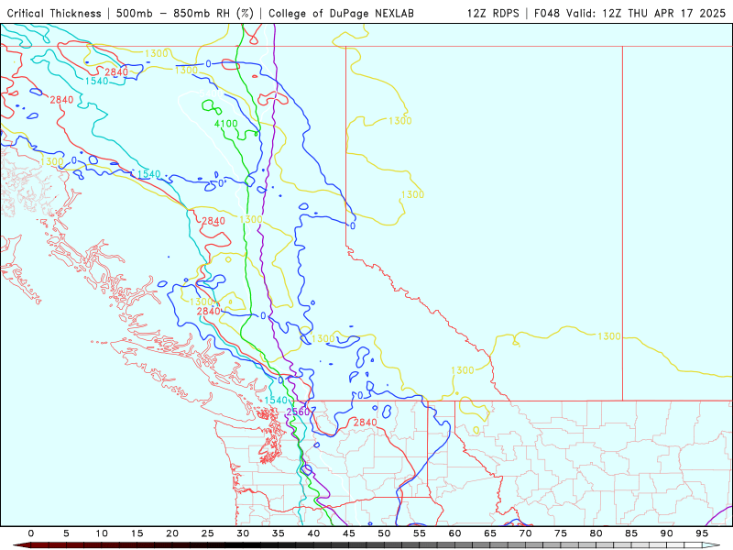Image resolution: width=733 pixels, height=550 pixels.
Task: Click the "50" colorbar tick label
Action: 384,533
